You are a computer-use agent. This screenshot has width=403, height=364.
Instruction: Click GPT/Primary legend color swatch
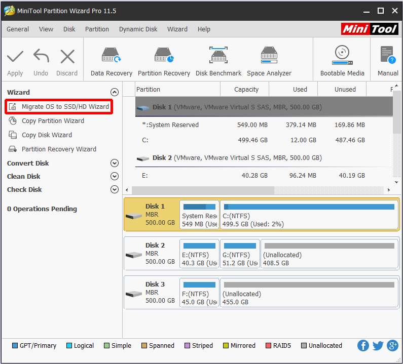tap(15, 345)
